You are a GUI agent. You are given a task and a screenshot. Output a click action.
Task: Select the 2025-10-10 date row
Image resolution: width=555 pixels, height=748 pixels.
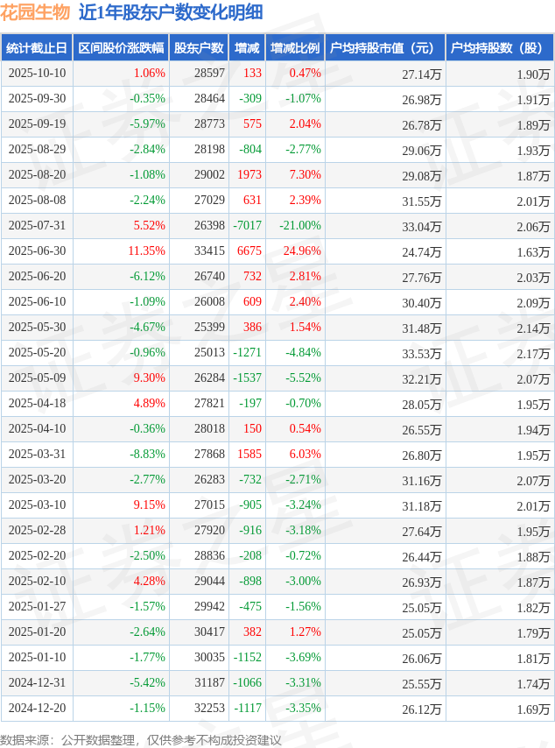click(x=36, y=74)
